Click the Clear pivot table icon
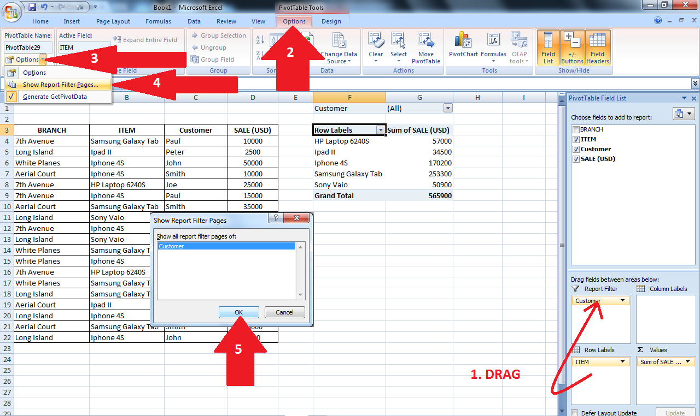Viewport: 700px width, 416px height. tap(376, 47)
